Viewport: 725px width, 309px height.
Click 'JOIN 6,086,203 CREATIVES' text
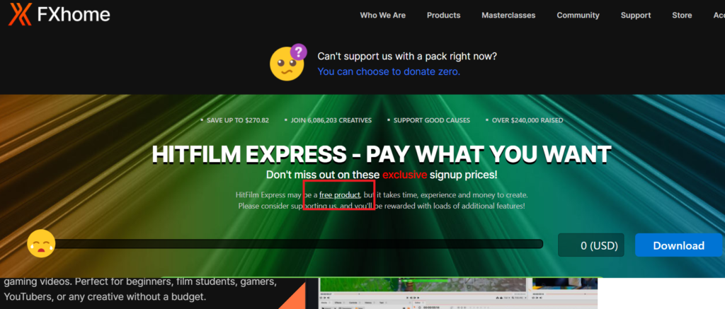pyautogui.click(x=331, y=120)
